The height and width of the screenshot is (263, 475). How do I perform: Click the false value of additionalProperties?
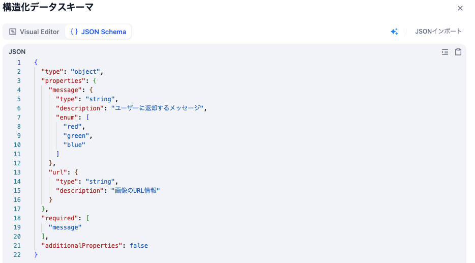tap(139, 246)
